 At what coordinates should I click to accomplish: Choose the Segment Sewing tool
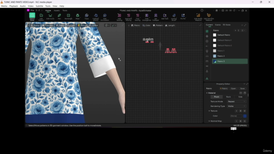tap(128, 17)
